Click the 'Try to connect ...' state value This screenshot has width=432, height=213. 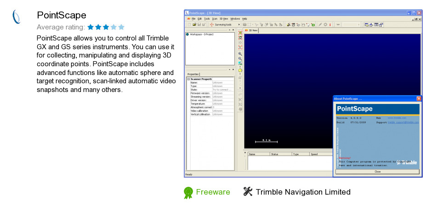tap(222, 90)
